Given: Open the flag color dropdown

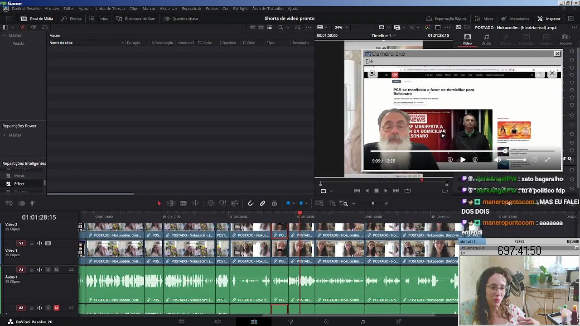Looking at the screenshot, I should tap(294, 203).
